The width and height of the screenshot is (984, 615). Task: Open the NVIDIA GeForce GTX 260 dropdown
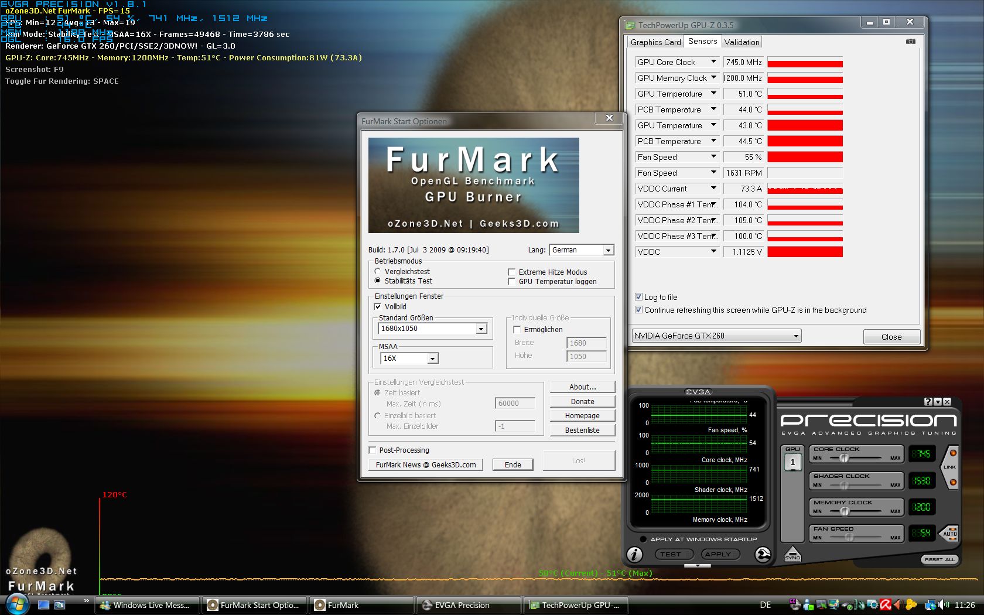(x=716, y=336)
